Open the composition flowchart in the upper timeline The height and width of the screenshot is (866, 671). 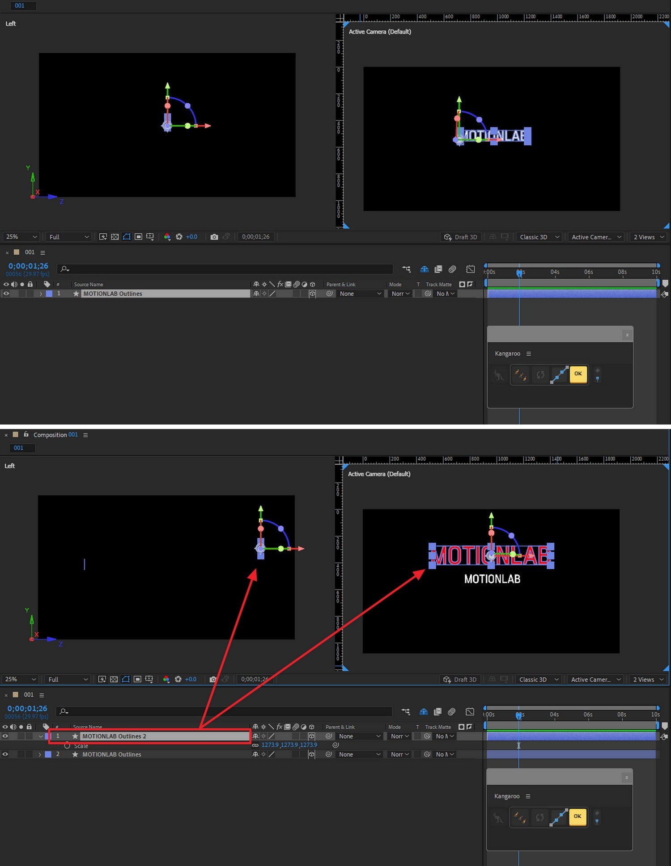click(x=406, y=269)
